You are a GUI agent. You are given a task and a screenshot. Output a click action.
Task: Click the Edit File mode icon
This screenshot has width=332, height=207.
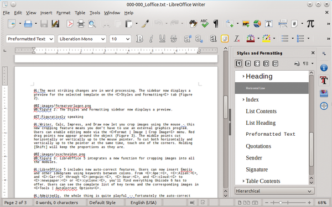pos(55,24)
